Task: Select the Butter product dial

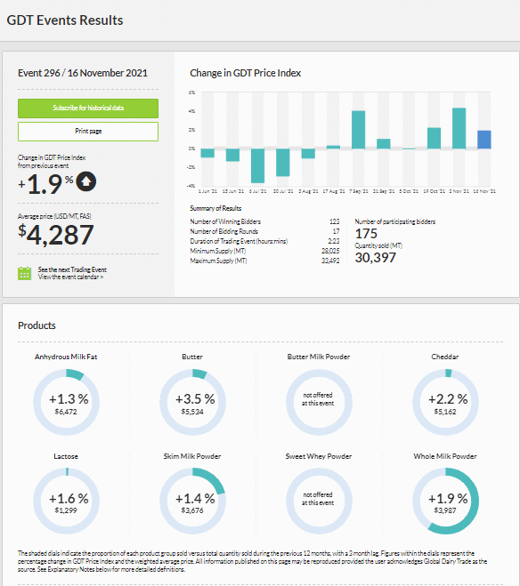Action: pyautogui.click(x=192, y=402)
